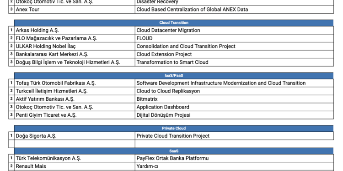Click the Yardım-cı project cell

click(234, 166)
